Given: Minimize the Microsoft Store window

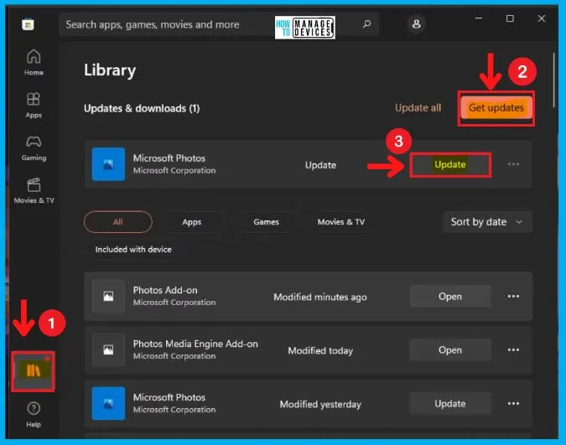Looking at the screenshot, I should (x=479, y=18).
